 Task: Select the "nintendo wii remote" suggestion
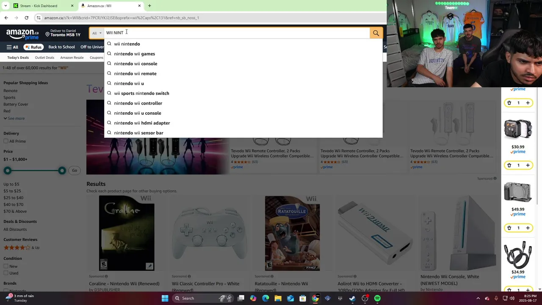click(x=243, y=74)
